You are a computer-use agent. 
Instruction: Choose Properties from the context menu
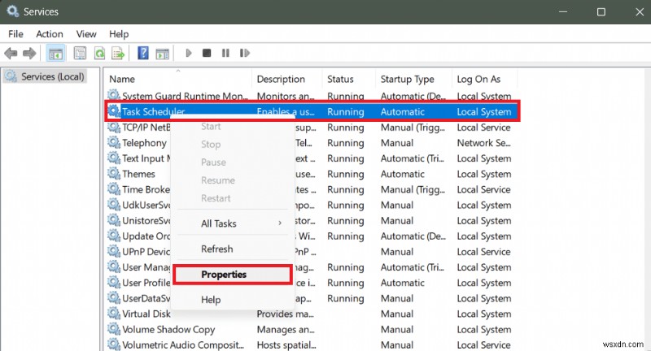click(232, 275)
